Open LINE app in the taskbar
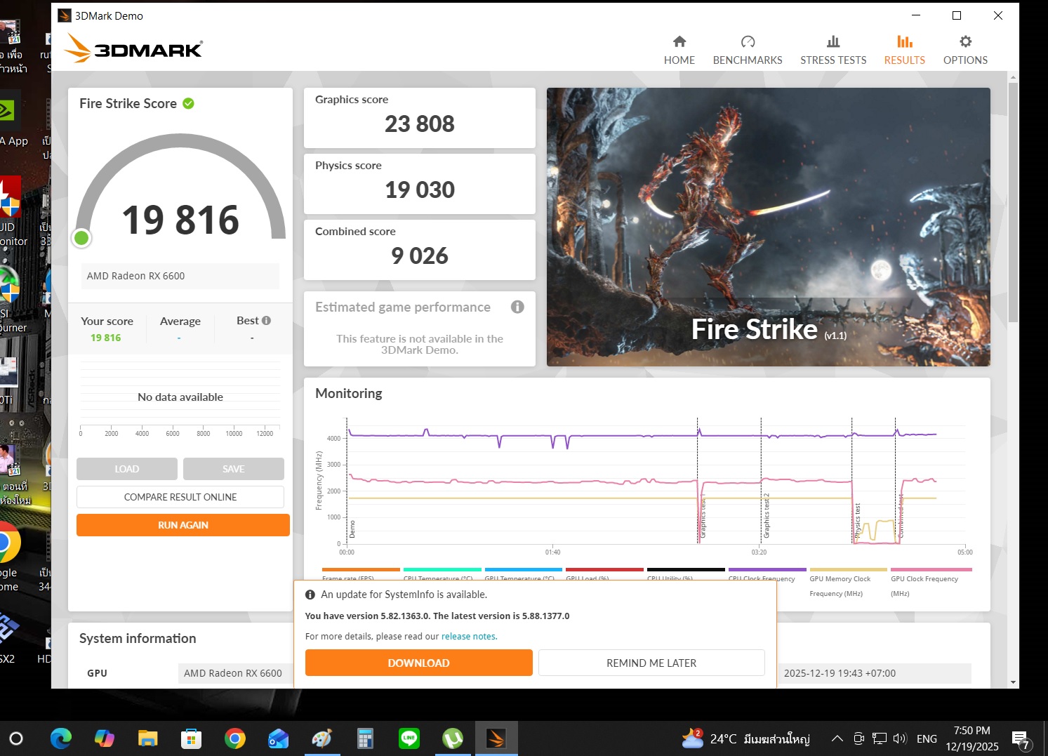This screenshot has width=1048, height=756. pos(409,738)
